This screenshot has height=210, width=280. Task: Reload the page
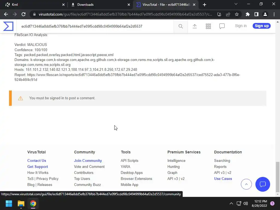point(24,14)
